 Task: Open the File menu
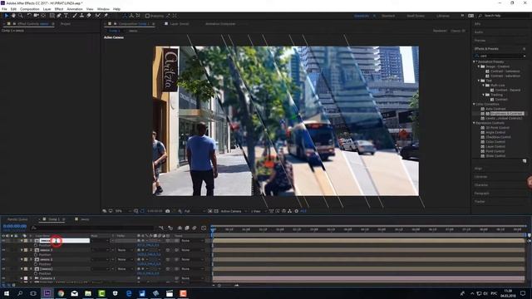pyautogui.click(x=4, y=9)
